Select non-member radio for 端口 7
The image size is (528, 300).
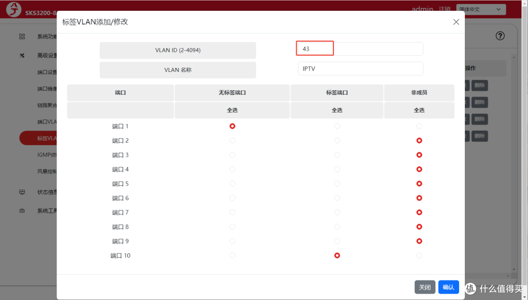[419, 212]
